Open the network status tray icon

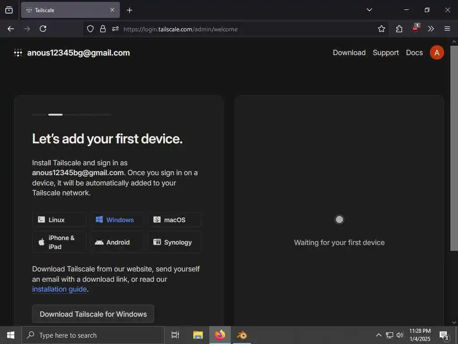click(390, 335)
